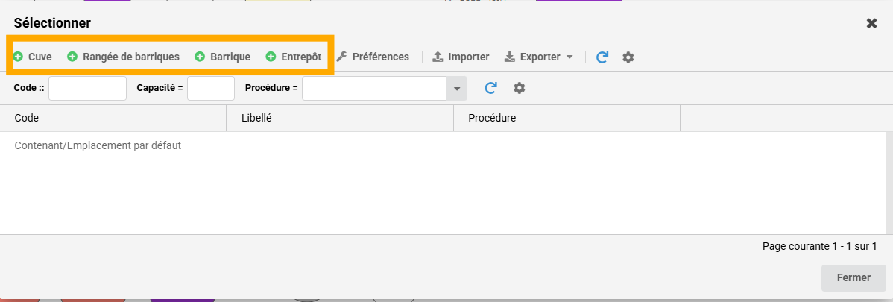This screenshot has width=893, height=302.
Task: Open the filter row gear settings
Action: (520, 88)
